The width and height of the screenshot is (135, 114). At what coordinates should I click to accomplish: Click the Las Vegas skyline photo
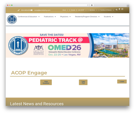point(110,45)
